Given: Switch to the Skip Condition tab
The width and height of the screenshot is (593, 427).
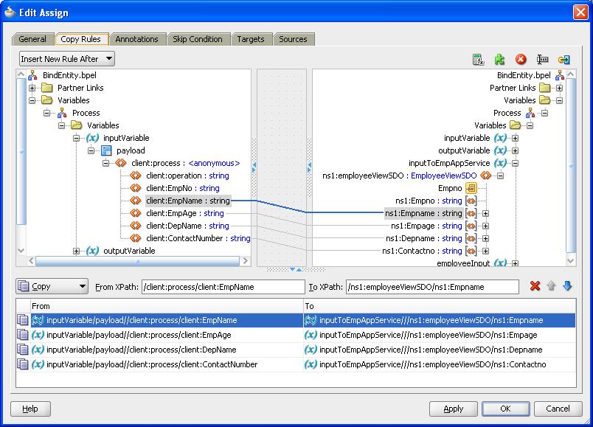Looking at the screenshot, I should (198, 40).
